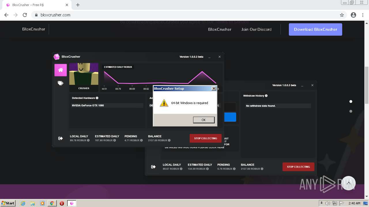Bookmark this page with the star icon
The height and width of the screenshot is (207, 369).
click(342, 15)
